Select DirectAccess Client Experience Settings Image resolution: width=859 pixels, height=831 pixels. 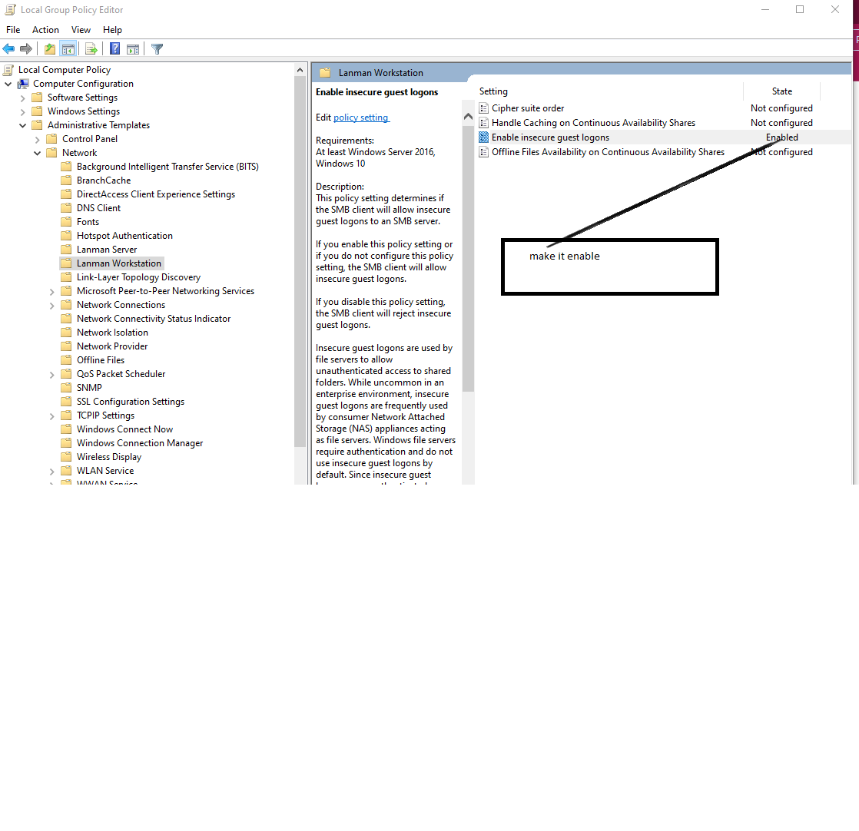point(155,194)
